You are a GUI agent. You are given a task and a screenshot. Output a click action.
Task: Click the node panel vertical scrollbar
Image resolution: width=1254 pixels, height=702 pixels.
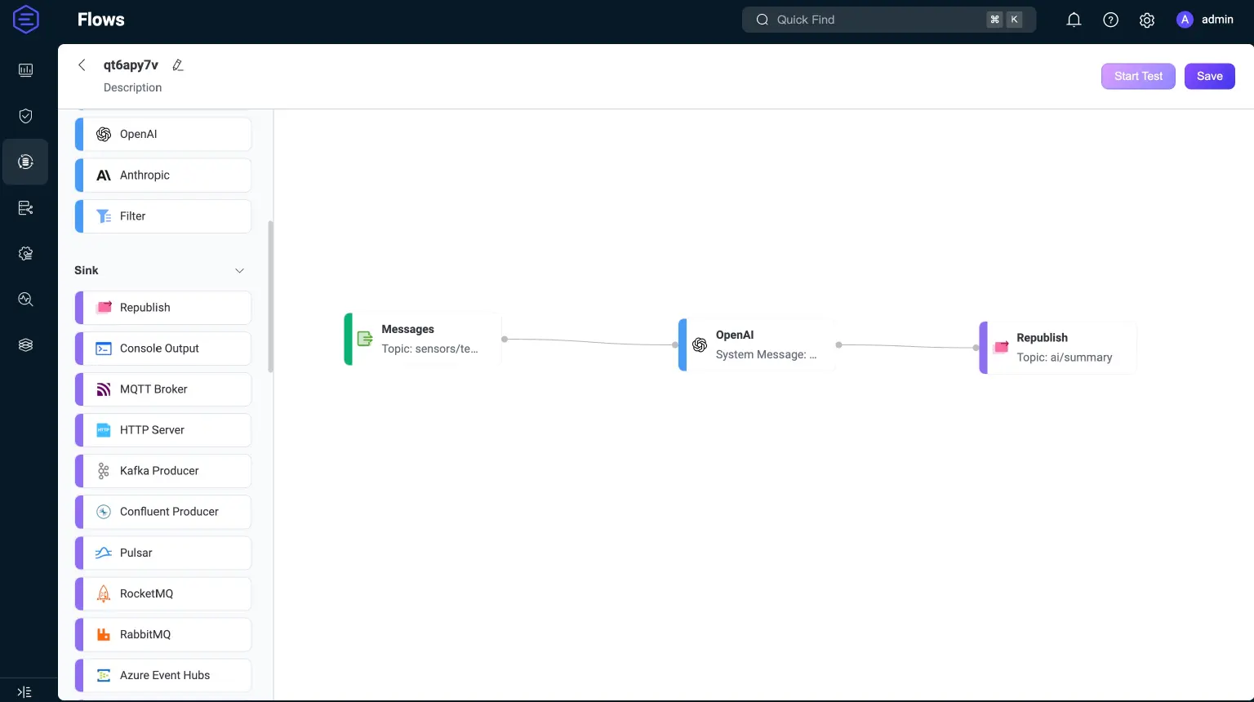coord(270,294)
